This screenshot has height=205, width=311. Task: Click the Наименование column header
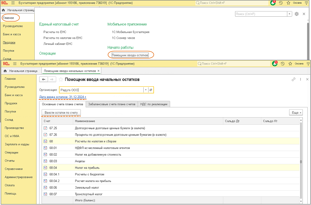click(148, 121)
